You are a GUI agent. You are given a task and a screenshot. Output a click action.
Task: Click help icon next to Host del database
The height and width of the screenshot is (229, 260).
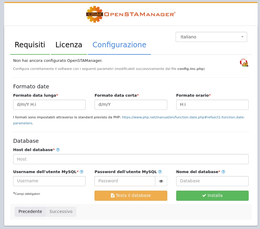(x=58, y=150)
